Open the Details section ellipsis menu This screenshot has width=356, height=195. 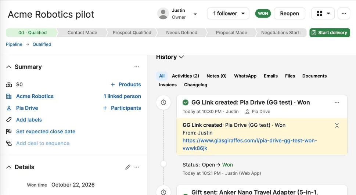136,167
